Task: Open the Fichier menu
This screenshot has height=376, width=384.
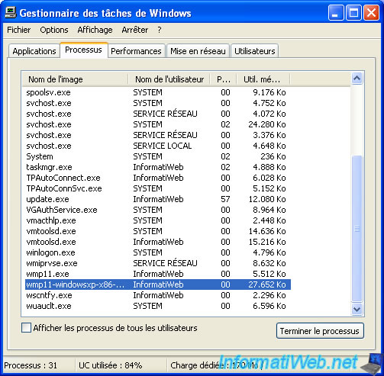Action: click(19, 30)
